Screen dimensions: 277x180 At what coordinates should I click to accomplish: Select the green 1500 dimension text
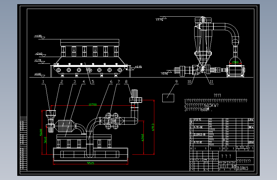pos(235,62)
